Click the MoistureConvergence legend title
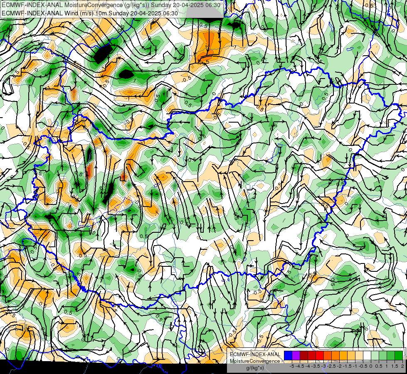Viewport: 407px width, 374px height. point(255,361)
